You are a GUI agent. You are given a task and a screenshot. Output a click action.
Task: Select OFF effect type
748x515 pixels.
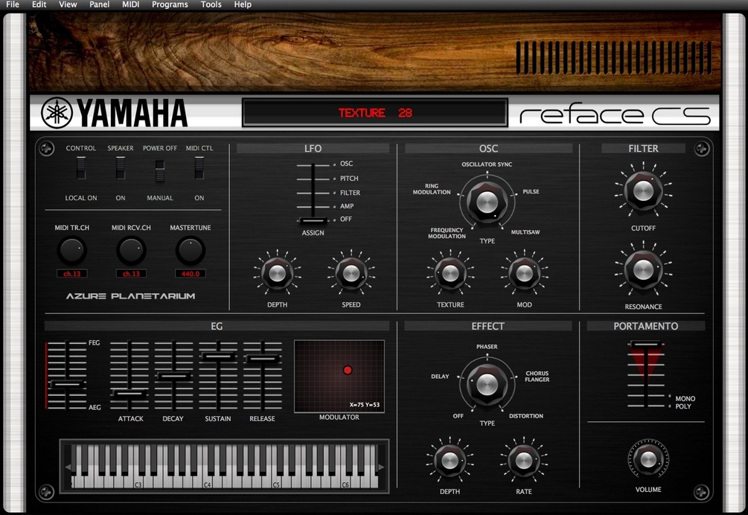458,416
